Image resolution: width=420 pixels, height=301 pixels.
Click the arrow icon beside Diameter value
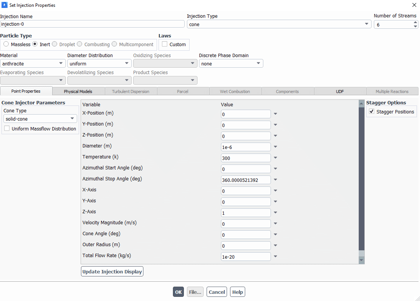(x=275, y=147)
